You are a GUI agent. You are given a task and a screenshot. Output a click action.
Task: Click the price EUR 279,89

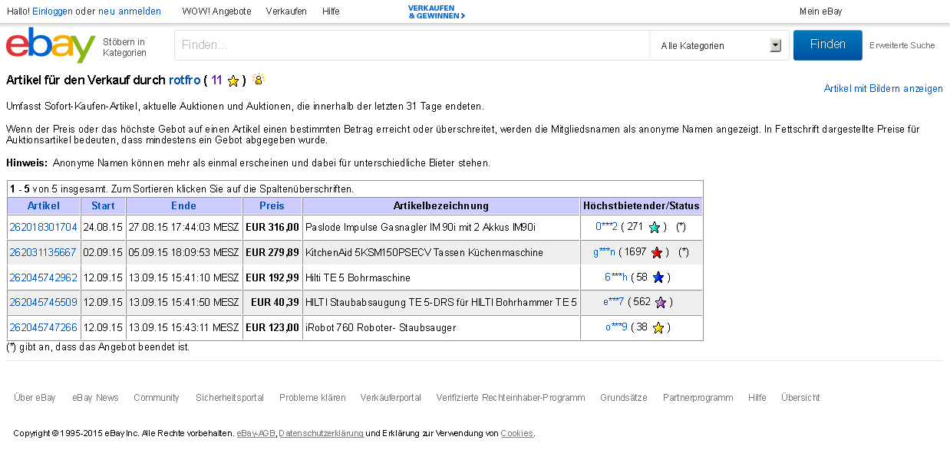(x=272, y=252)
